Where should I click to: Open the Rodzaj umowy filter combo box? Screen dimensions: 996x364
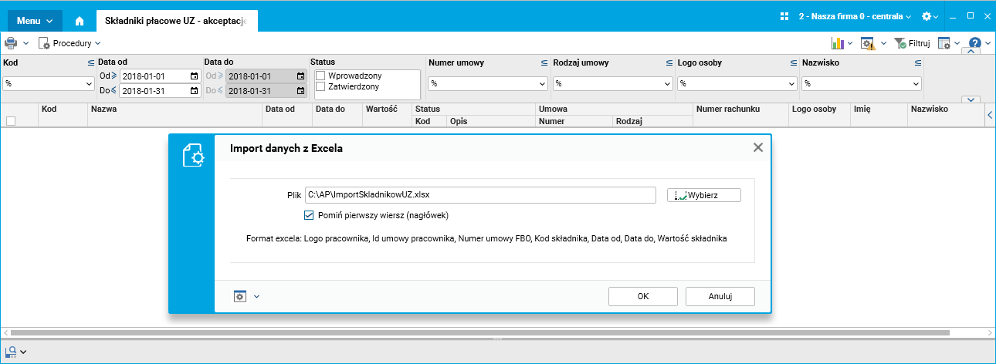[x=613, y=83]
